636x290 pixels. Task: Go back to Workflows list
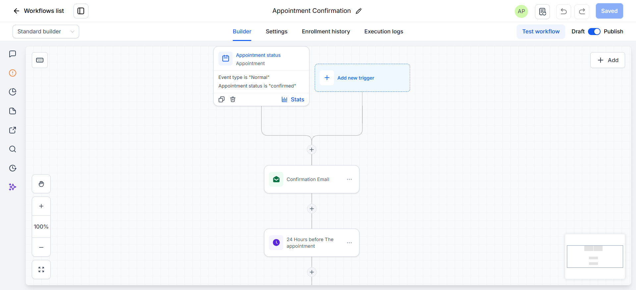click(38, 11)
